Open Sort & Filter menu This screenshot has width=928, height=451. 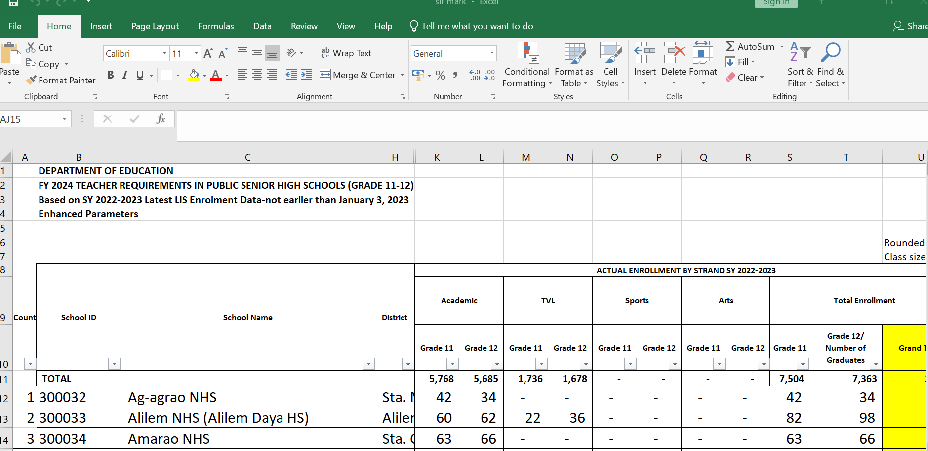pos(800,65)
